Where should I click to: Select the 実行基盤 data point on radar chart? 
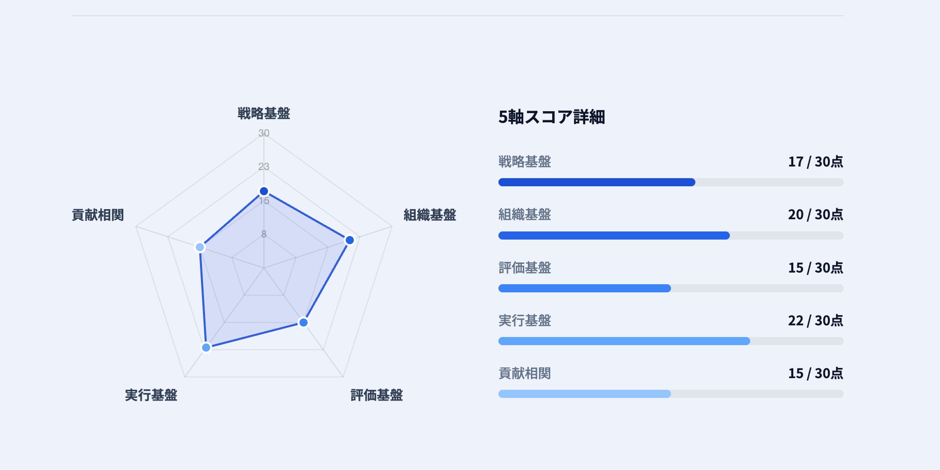pyautogui.click(x=206, y=347)
